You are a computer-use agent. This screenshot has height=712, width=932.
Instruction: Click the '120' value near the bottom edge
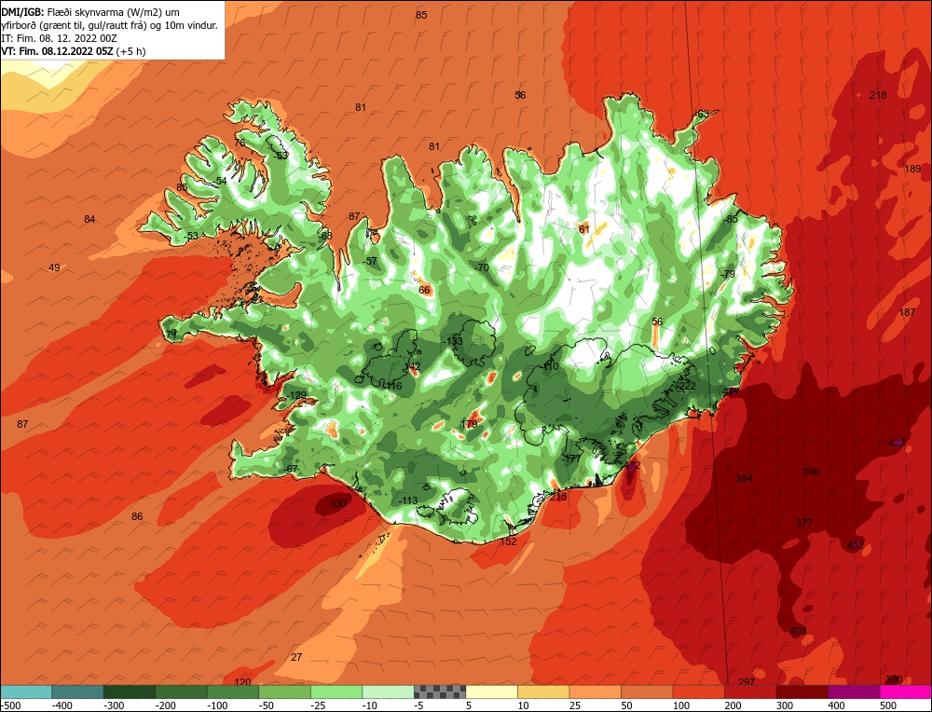point(242,682)
